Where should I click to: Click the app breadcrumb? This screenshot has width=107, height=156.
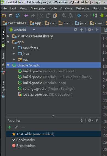[x=35, y=23]
